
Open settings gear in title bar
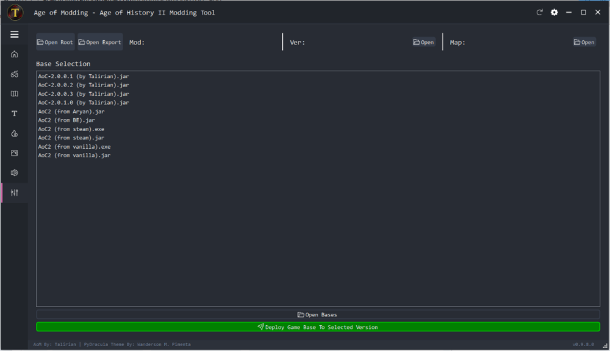click(554, 12)
